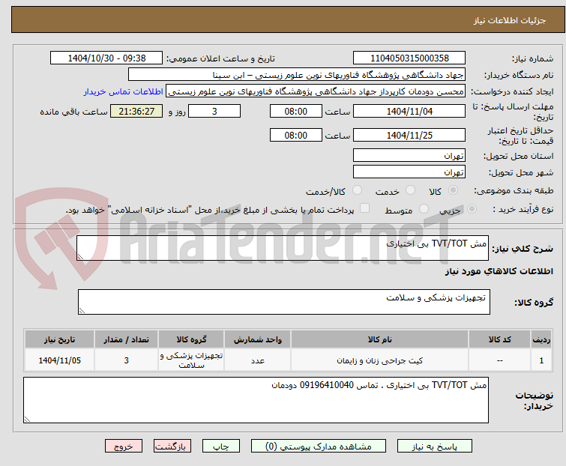This screenshot has width=566, height=466.
Task: Click the resize handle of گروه کالا box
Action: pyautogui.click(x=82, y=311)
